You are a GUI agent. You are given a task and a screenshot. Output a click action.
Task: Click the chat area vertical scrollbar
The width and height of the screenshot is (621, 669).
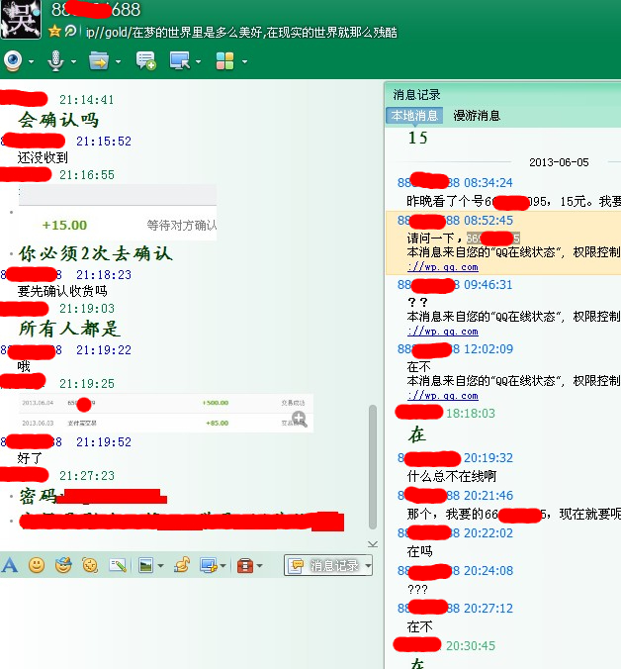click(x=373, y=465)
